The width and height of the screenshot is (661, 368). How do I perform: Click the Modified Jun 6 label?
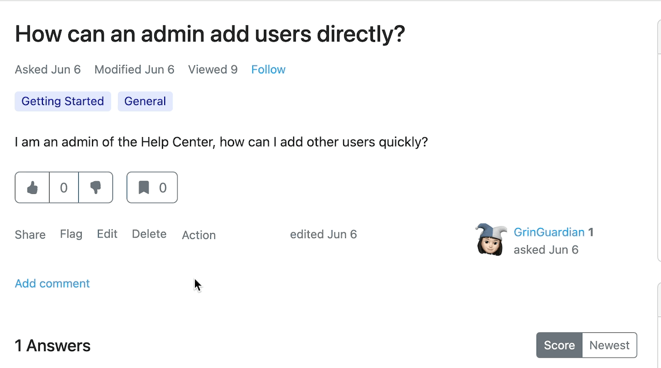pos(134,69)
